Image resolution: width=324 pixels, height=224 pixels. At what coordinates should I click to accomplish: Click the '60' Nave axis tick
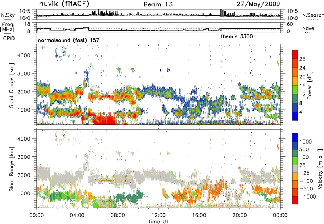[290, 24]
